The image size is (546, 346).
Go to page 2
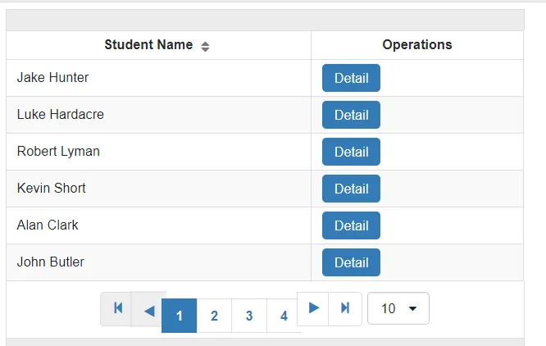coord(214,316)
